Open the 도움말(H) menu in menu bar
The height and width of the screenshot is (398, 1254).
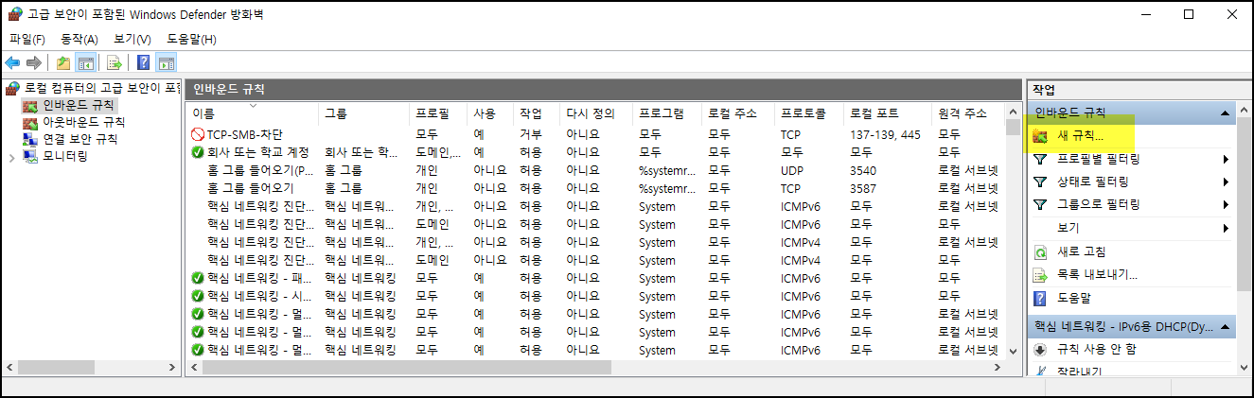192,39
